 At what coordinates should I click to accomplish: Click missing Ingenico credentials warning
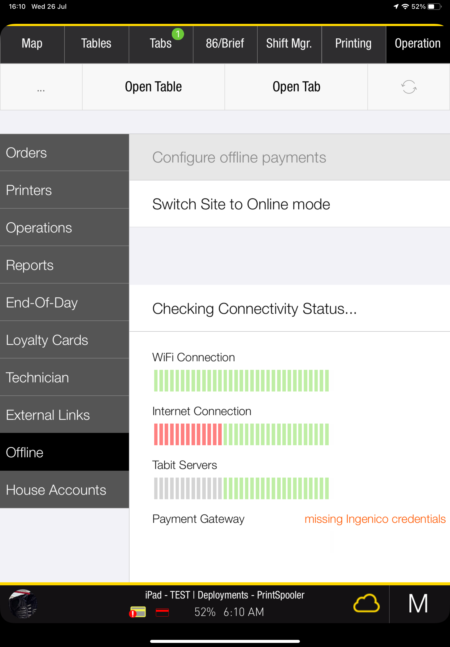[375, 518]
